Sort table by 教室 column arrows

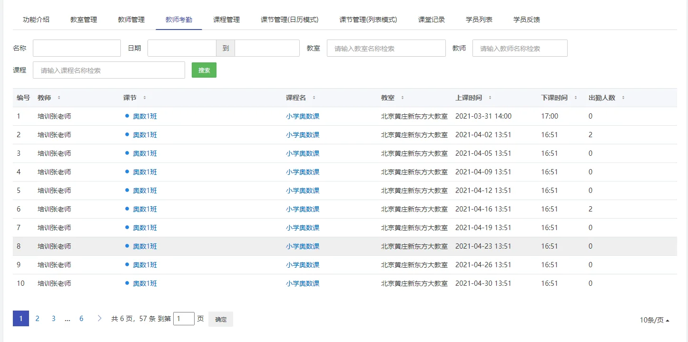(x=403, y=98)
